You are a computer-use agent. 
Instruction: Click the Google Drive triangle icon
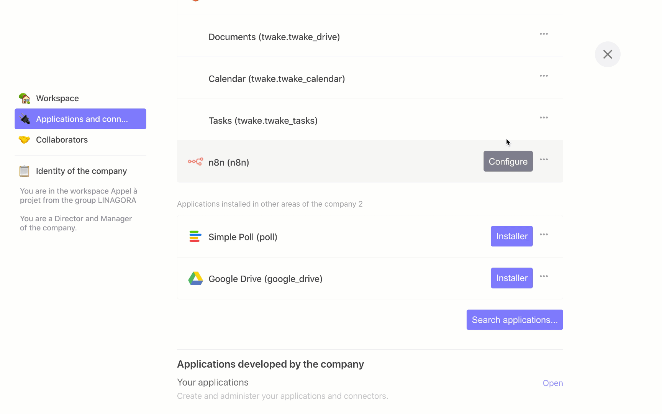coord(195,278)
